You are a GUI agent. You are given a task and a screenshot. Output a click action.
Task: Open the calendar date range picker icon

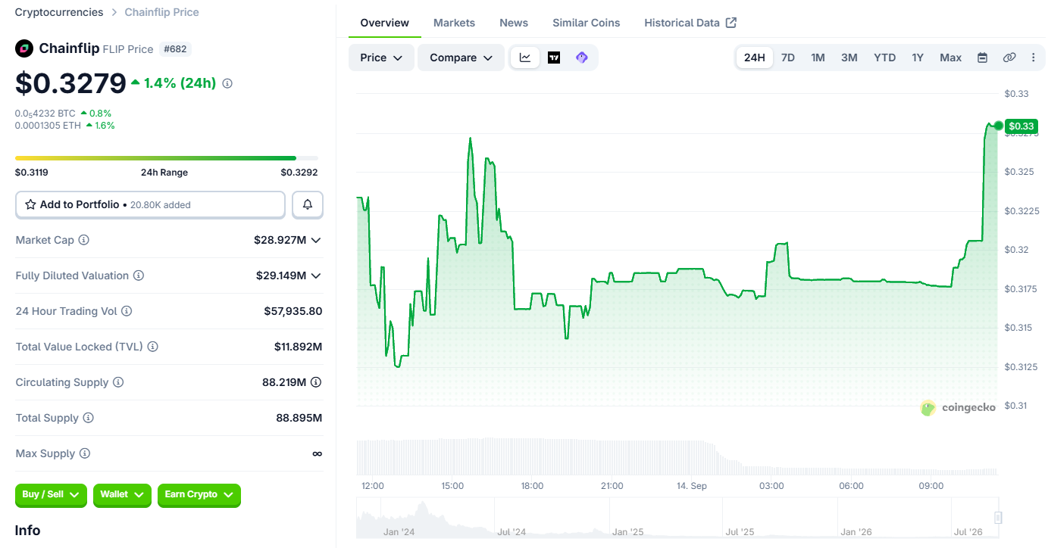[x=982, y=58]
